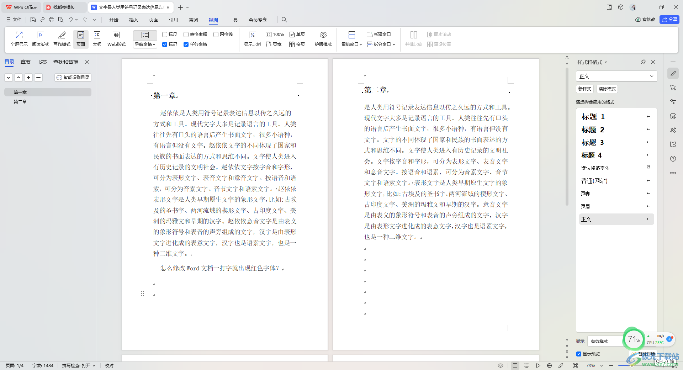Open spell check (拼写检查) status dropdown
This screenshot has height=370, width=683.
pyautogui.click(x=79, y=365)
